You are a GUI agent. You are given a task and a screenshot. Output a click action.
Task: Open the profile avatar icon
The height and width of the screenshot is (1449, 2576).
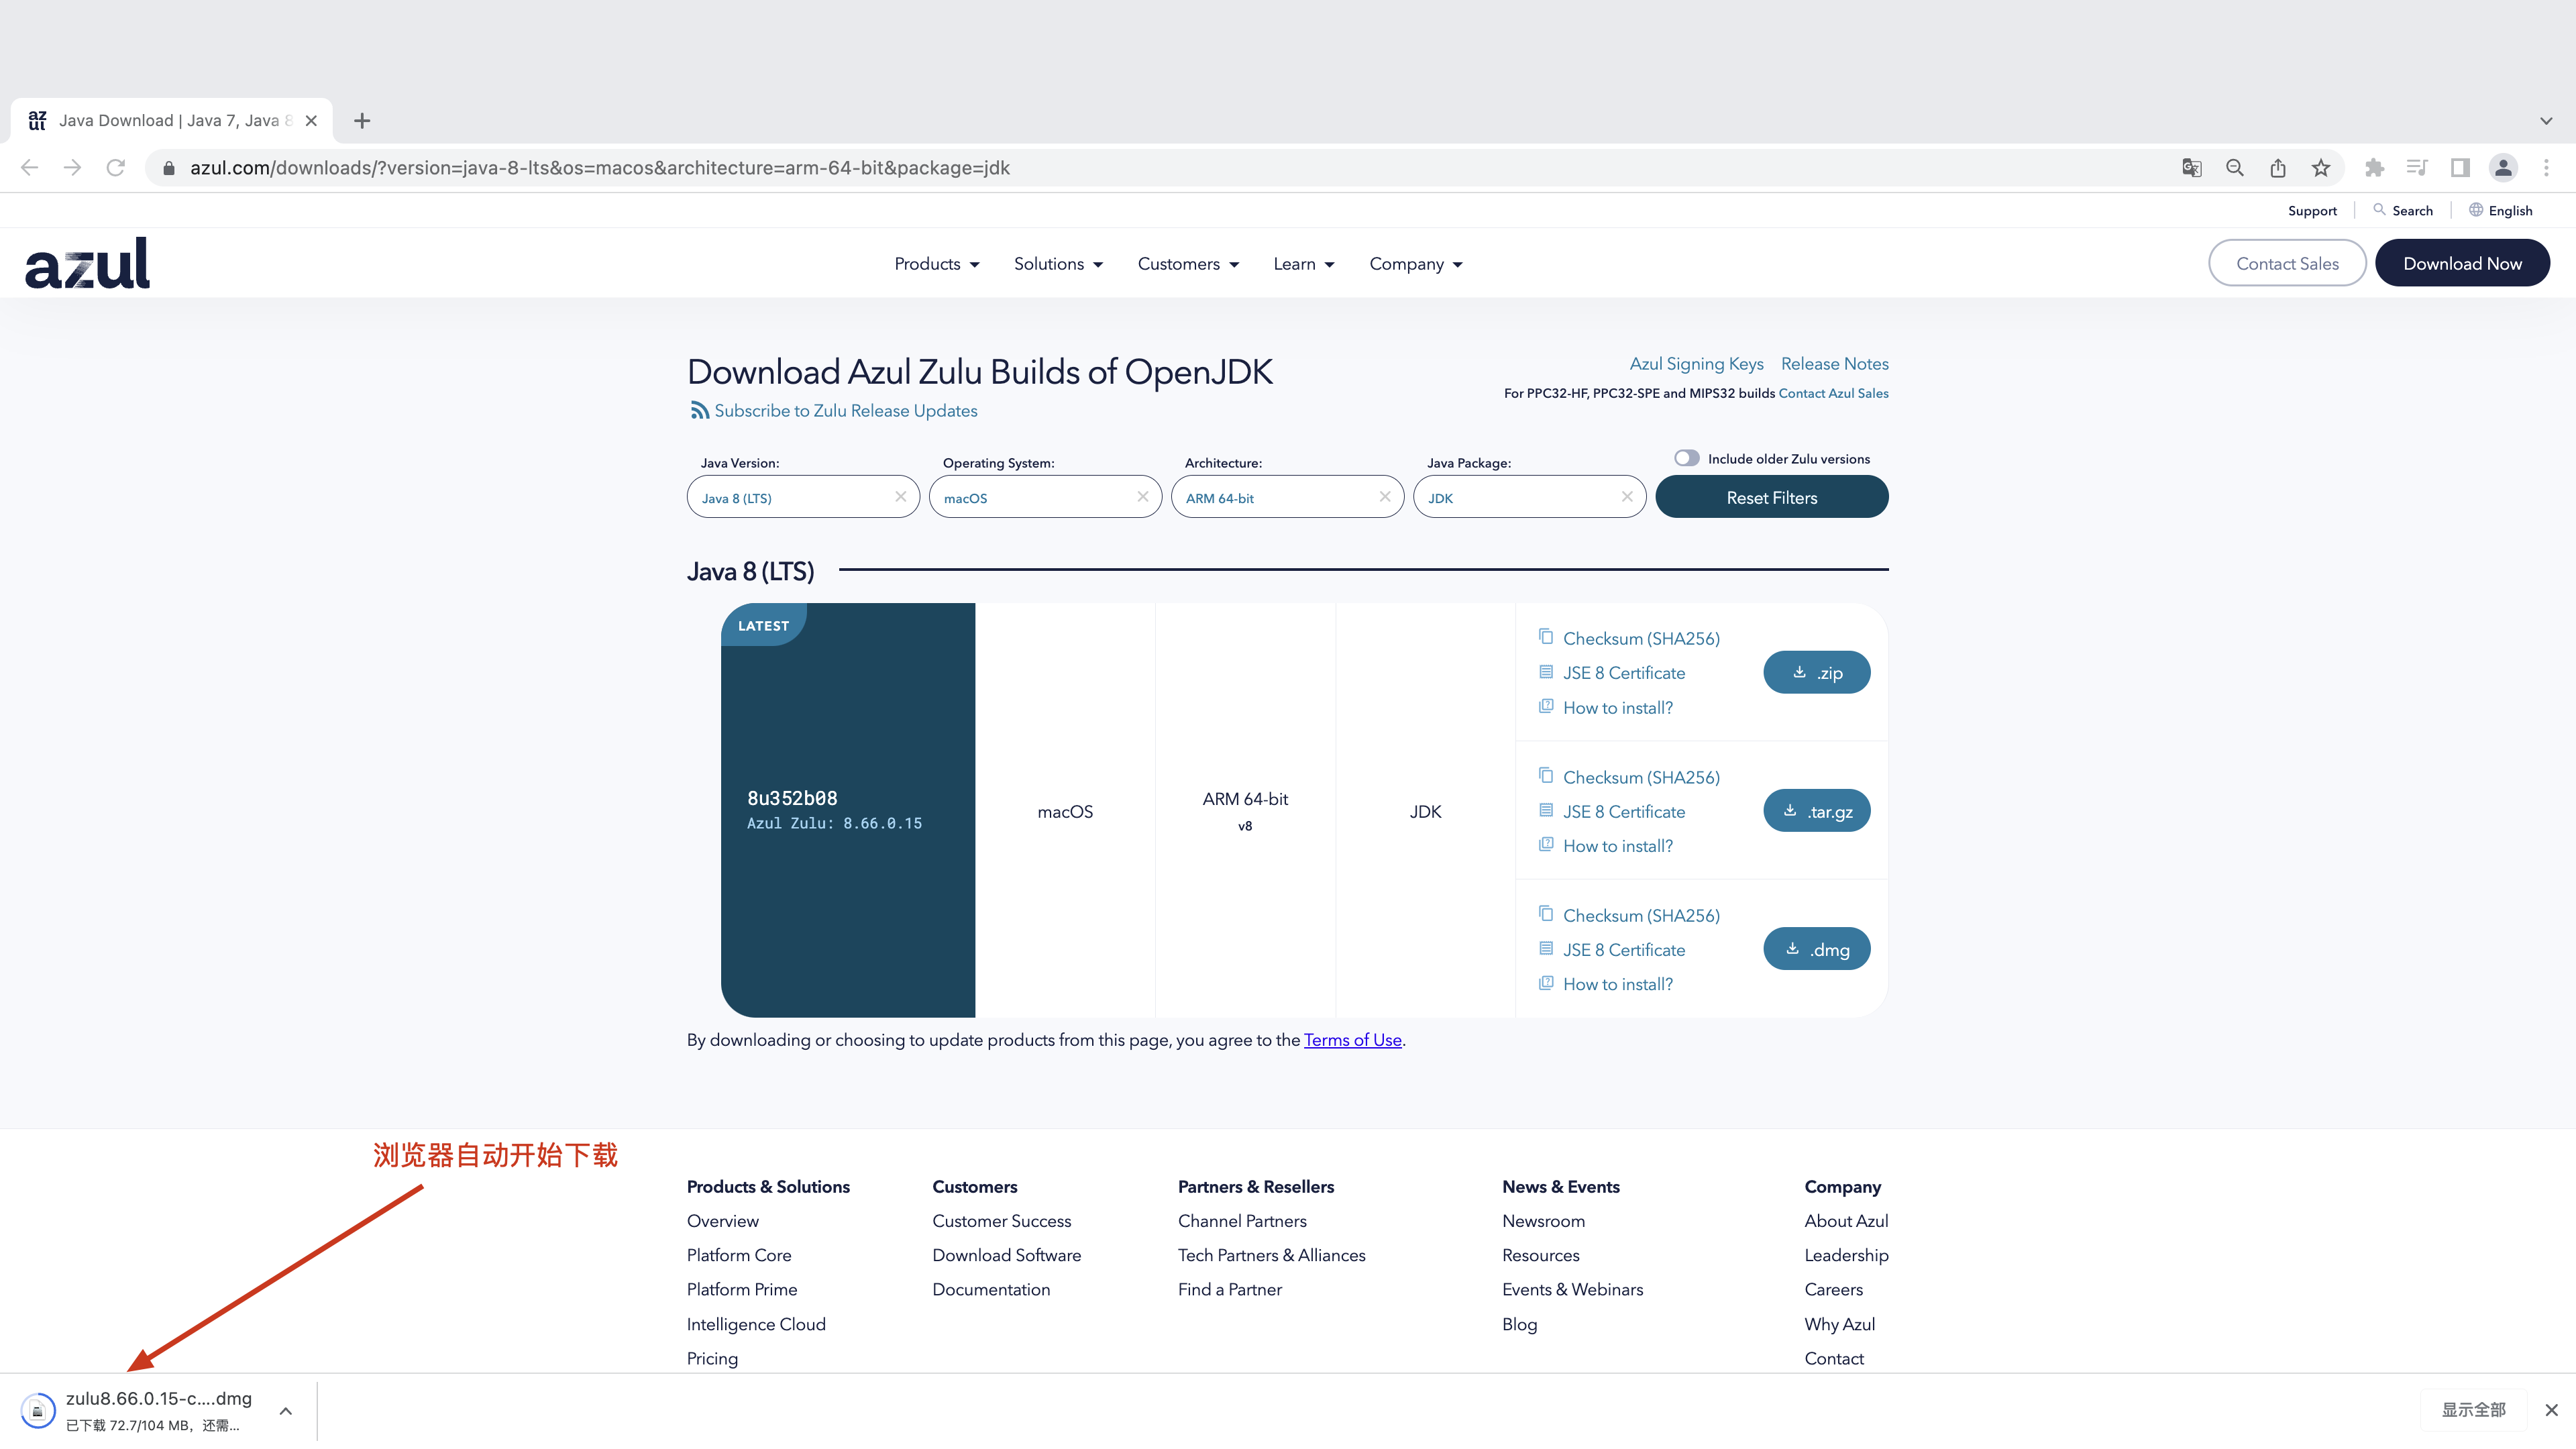tap(2503, 168)
